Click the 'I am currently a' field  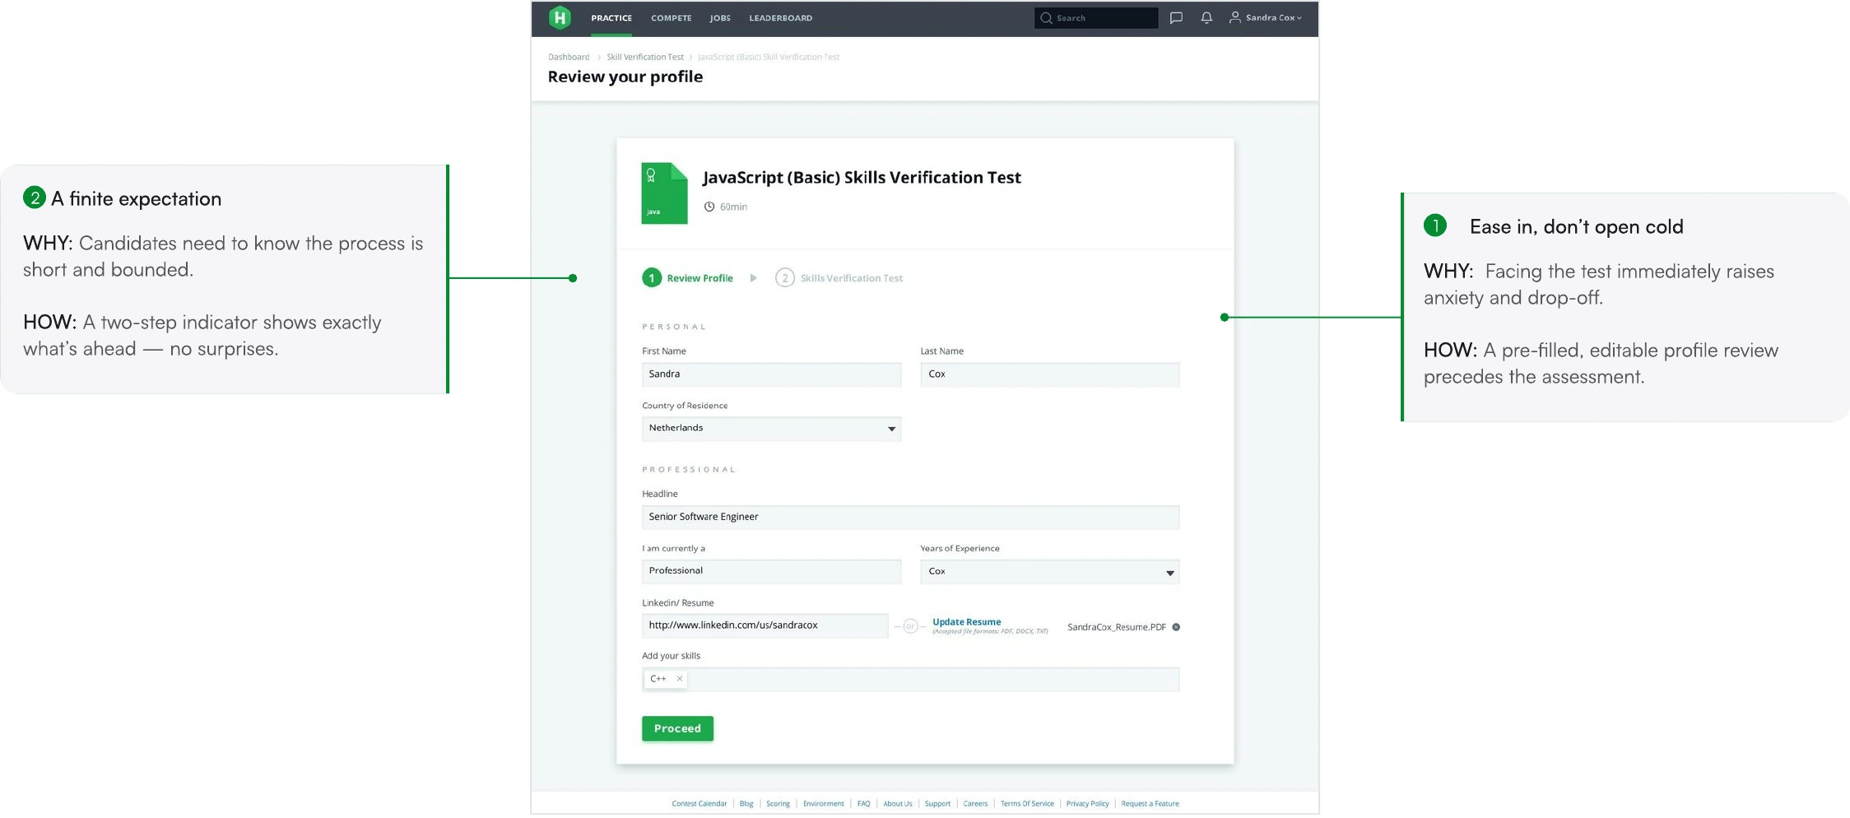pyautogui.click(x=771, y=571)
